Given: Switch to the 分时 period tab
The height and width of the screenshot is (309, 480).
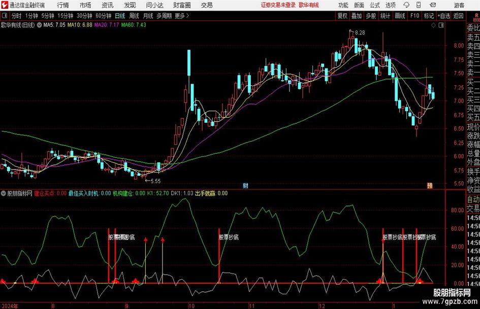Looking at the screenshot, I should click(16, 16).
